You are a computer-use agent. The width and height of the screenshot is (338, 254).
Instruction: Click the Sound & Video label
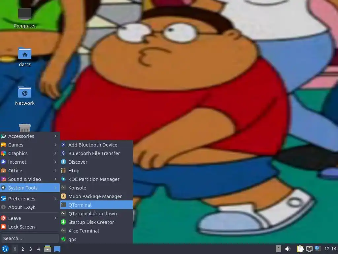[24, 179]
